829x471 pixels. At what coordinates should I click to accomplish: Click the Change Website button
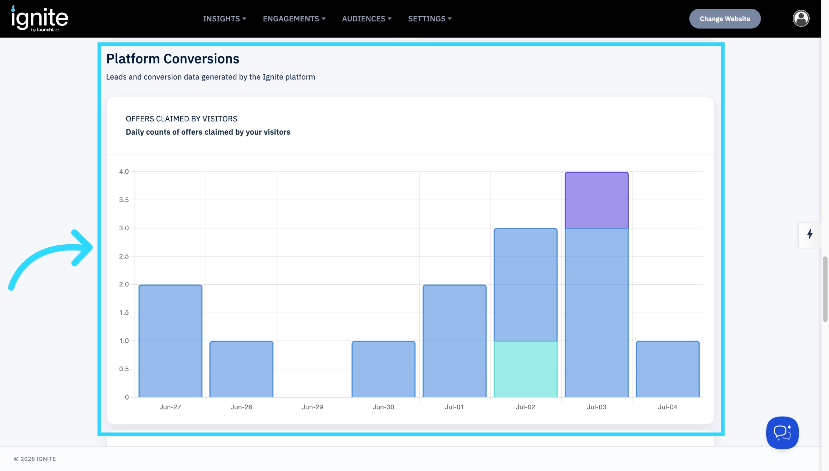[x=725, y=19]
